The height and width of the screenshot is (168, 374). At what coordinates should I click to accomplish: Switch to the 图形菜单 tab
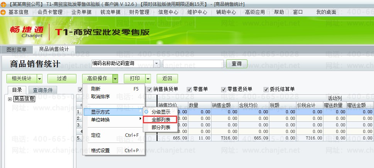[17, 50]
